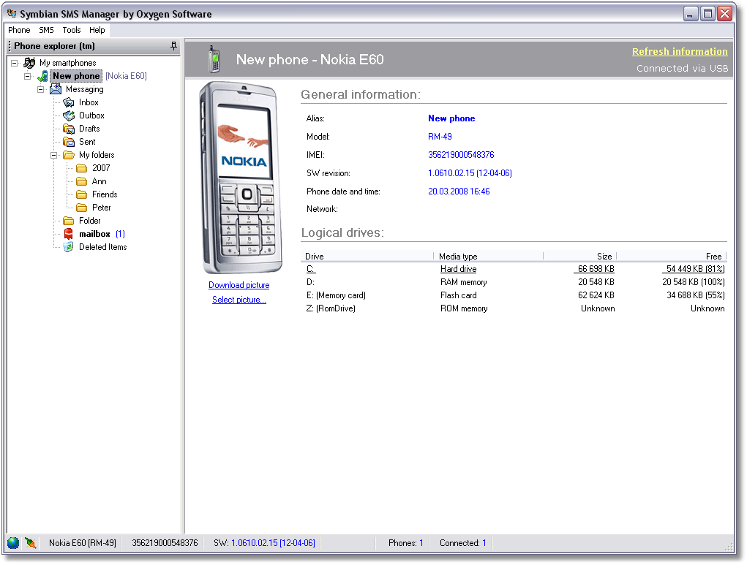Select the mailbox (1) tree item

point(102,234)
